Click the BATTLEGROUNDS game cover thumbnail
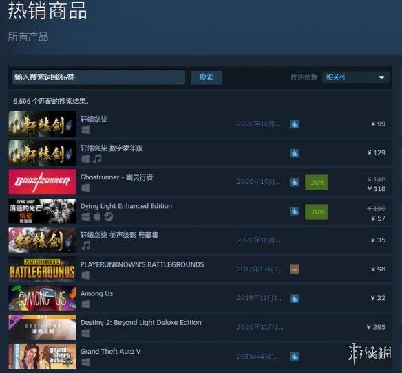This screenshot has width=402, height=373. [42, 269]
